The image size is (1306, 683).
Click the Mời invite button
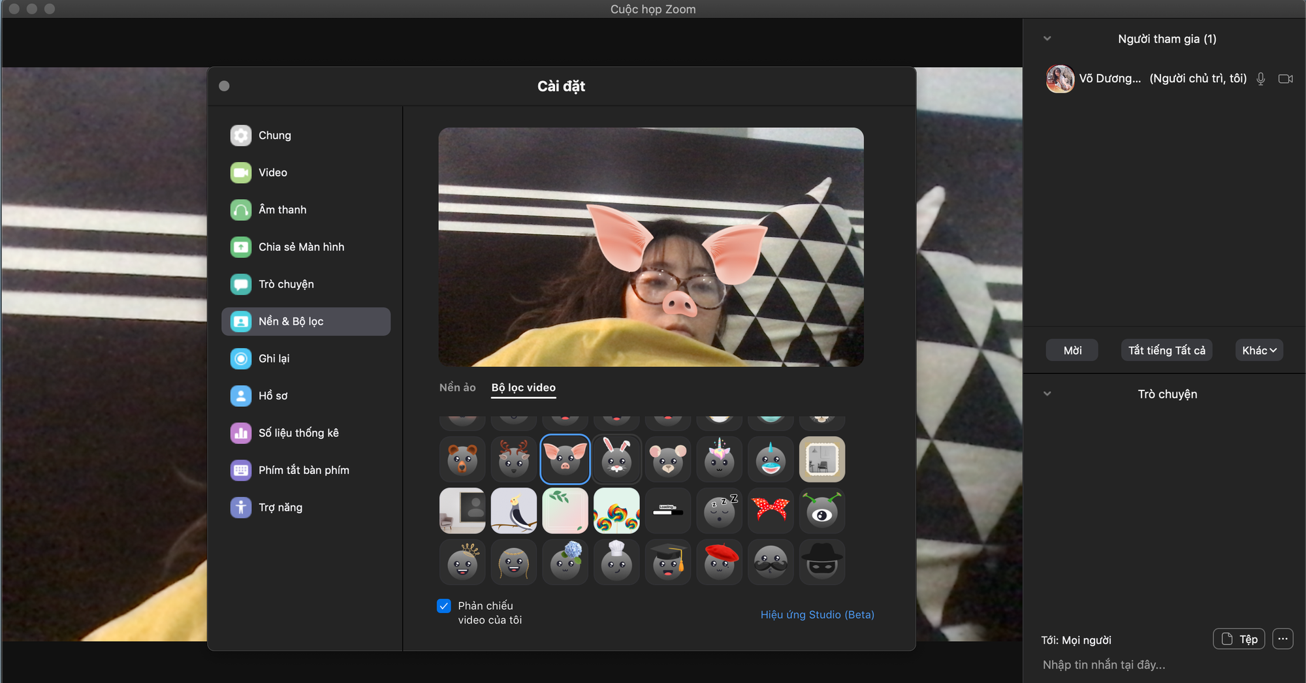(1072, 350)
